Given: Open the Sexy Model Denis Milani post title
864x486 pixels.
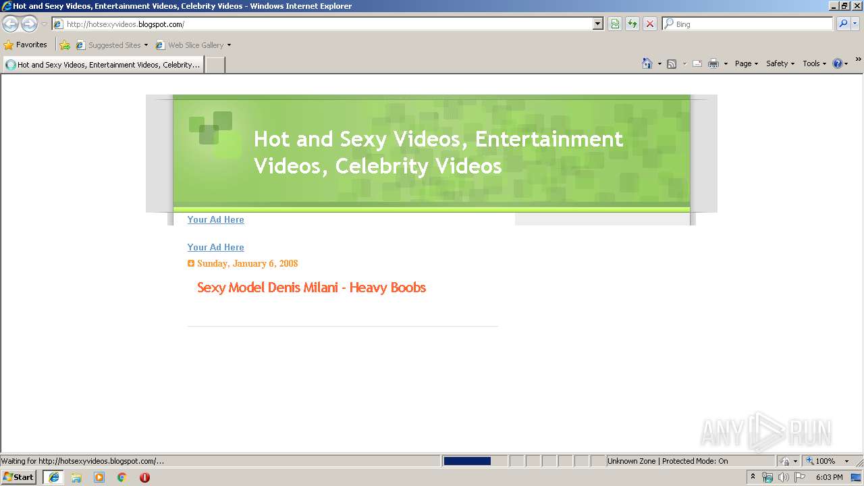Looking at the screenshot, I should (x=311, y=288).
